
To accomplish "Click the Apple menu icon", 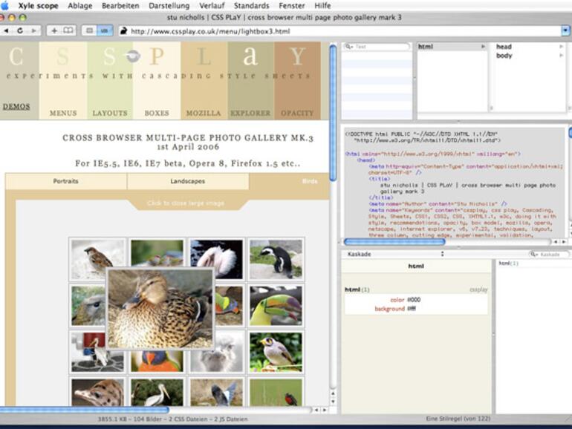I will pyautogui.click(x=6, y=5).
